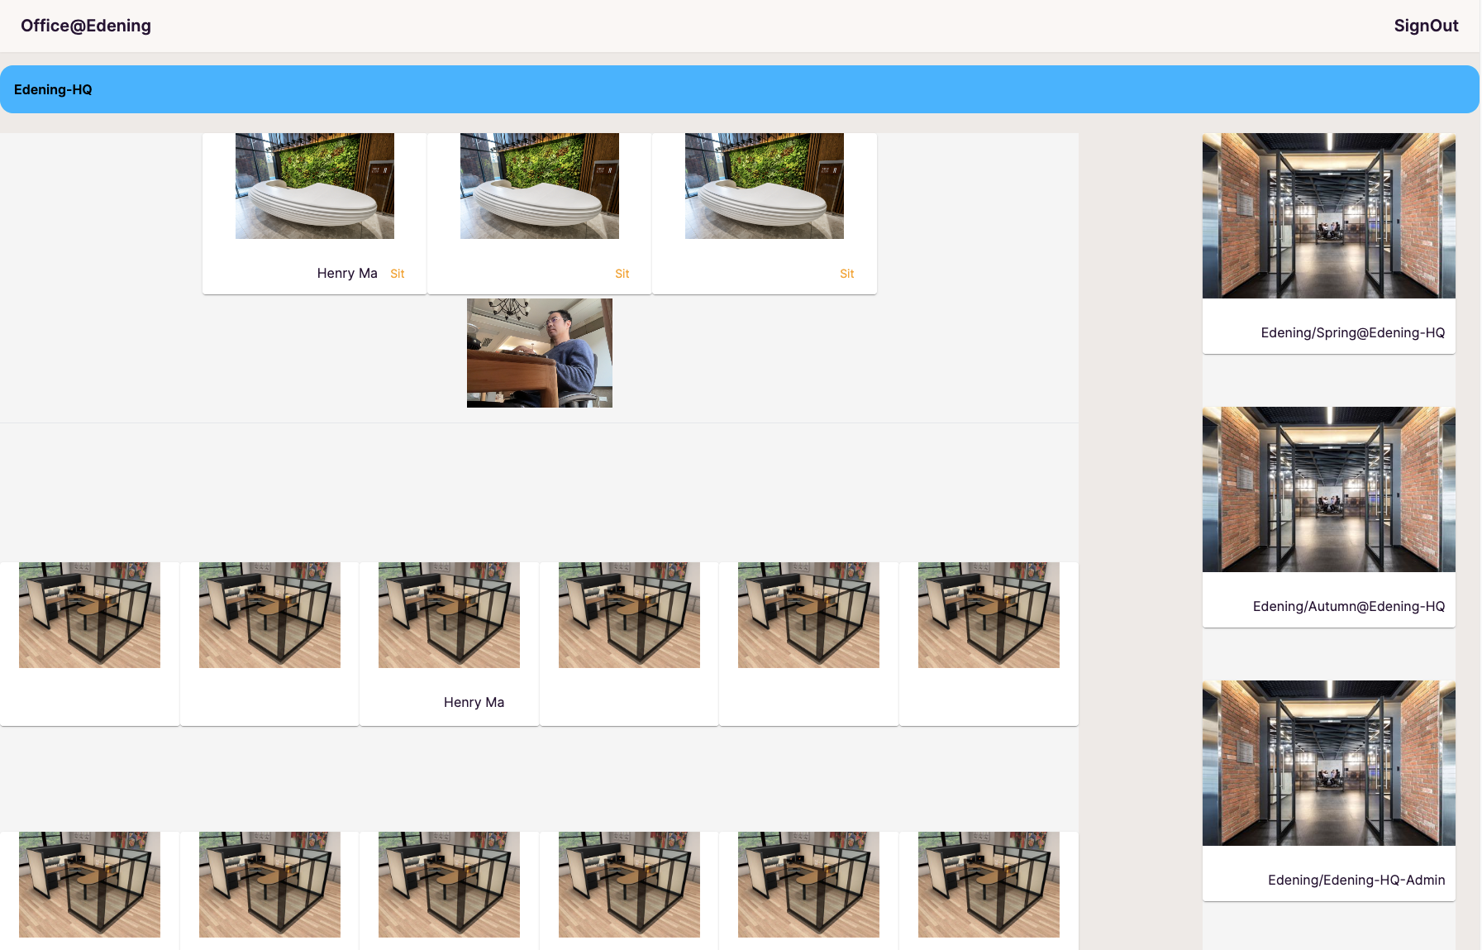1482x950 pixels.
Task: Click the Edening/Spring@Edening-HQ label
Action: tap(1353, 332)
